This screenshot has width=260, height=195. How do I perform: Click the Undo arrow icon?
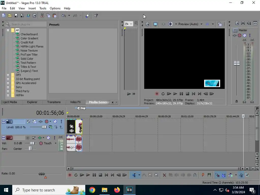point(64,15)
